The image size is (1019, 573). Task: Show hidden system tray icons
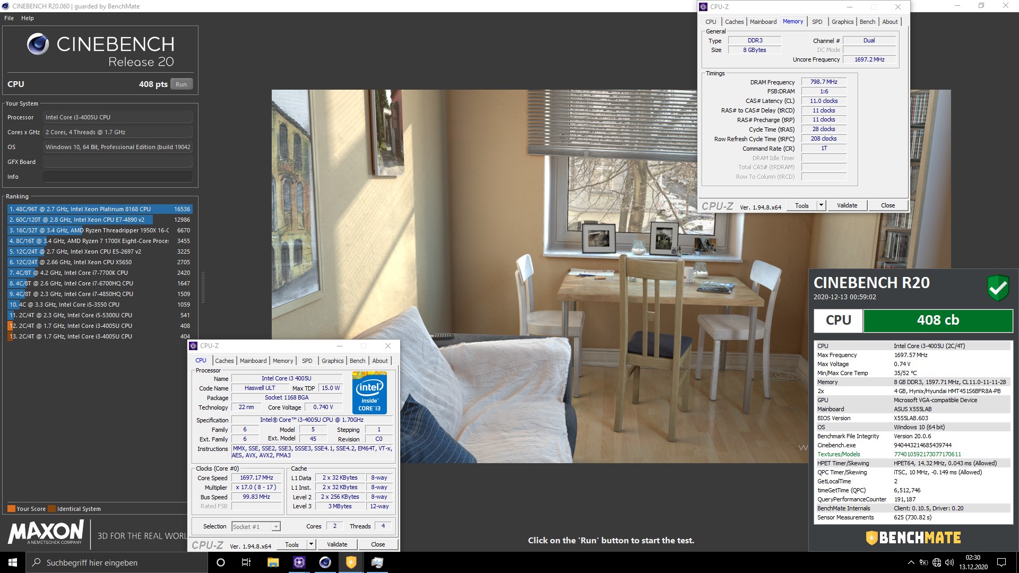point(911,562)
